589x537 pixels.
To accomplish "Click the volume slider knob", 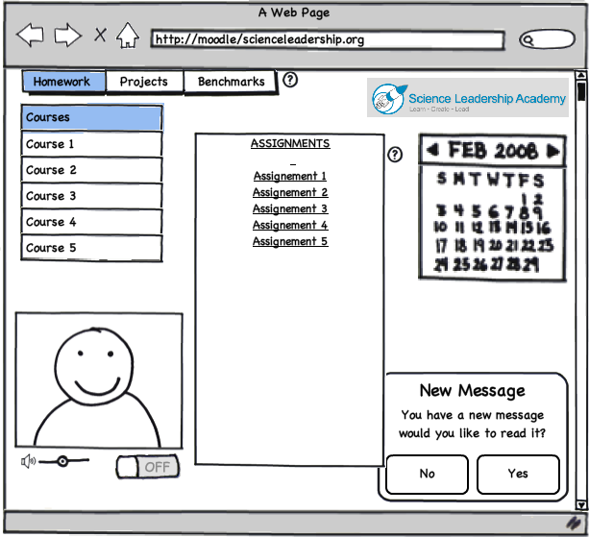I will tap(62, 461).
